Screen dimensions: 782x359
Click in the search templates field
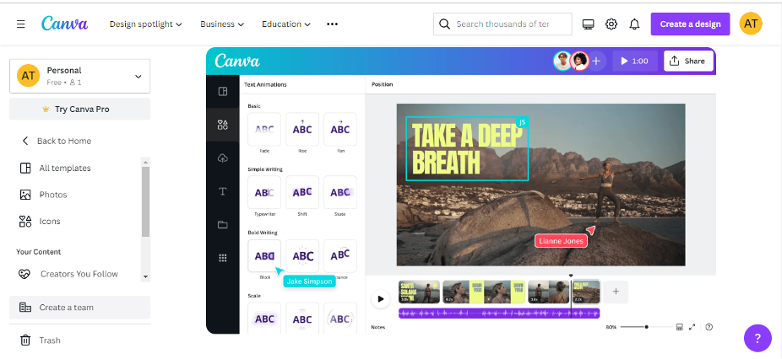tap(502, 24)
